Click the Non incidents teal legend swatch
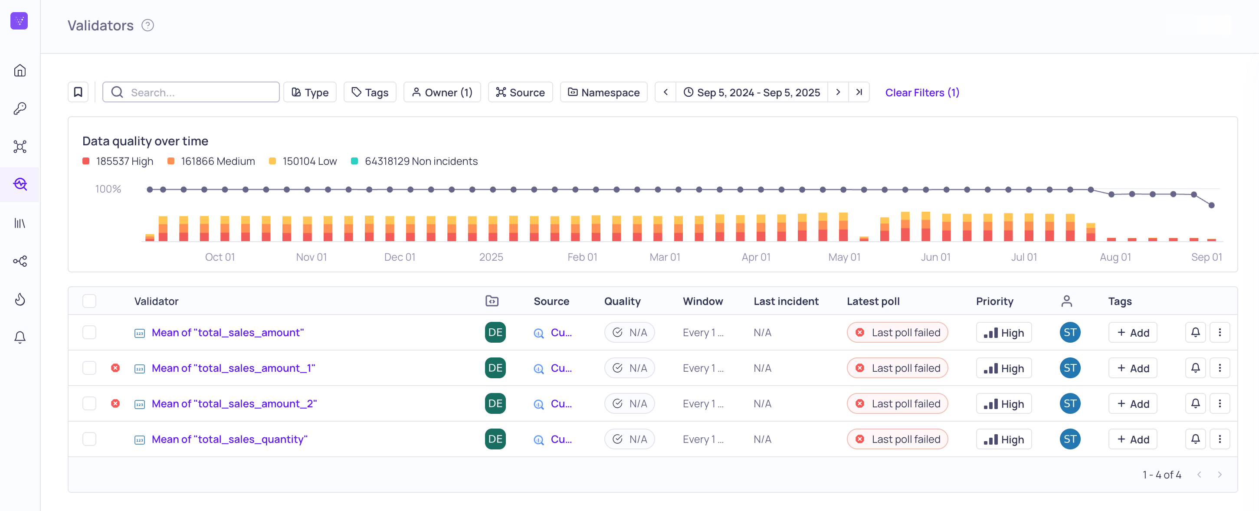 point(355,161)
